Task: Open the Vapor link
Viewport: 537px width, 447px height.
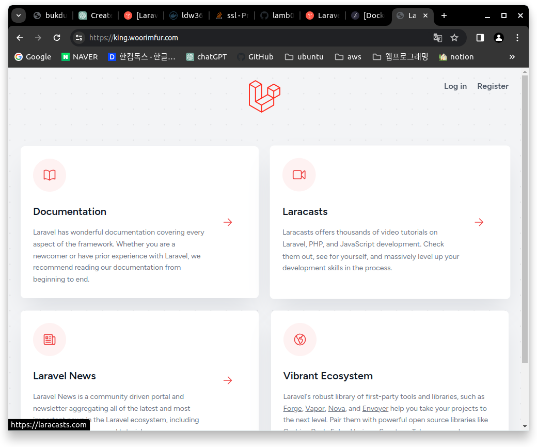Action: 315,409
